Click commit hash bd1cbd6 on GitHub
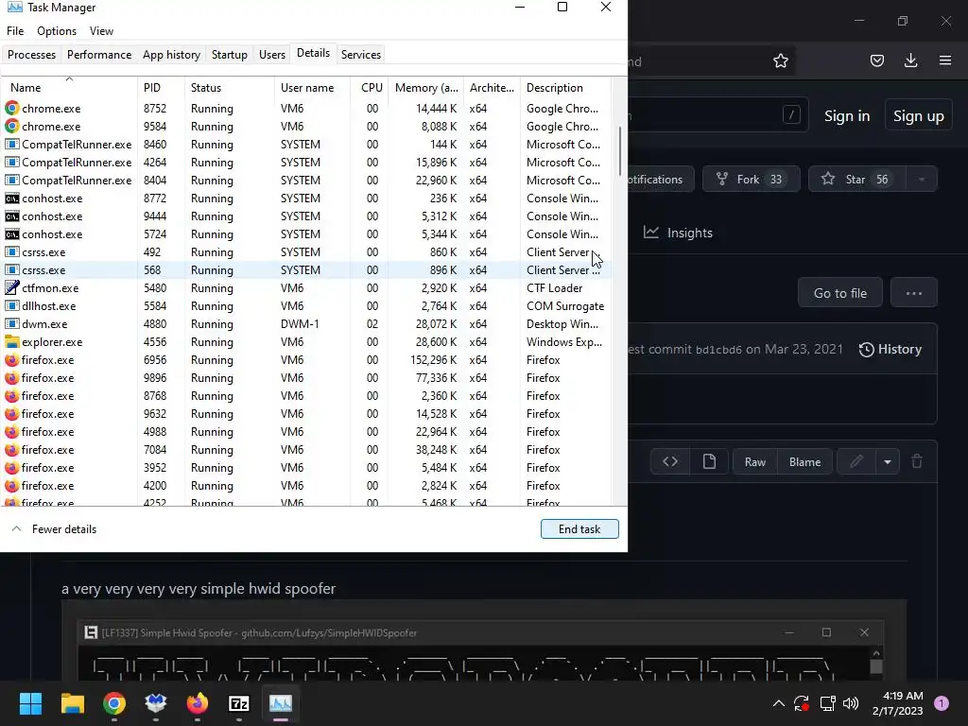Viewport: 968px width, 726px height. click(718, 350)
